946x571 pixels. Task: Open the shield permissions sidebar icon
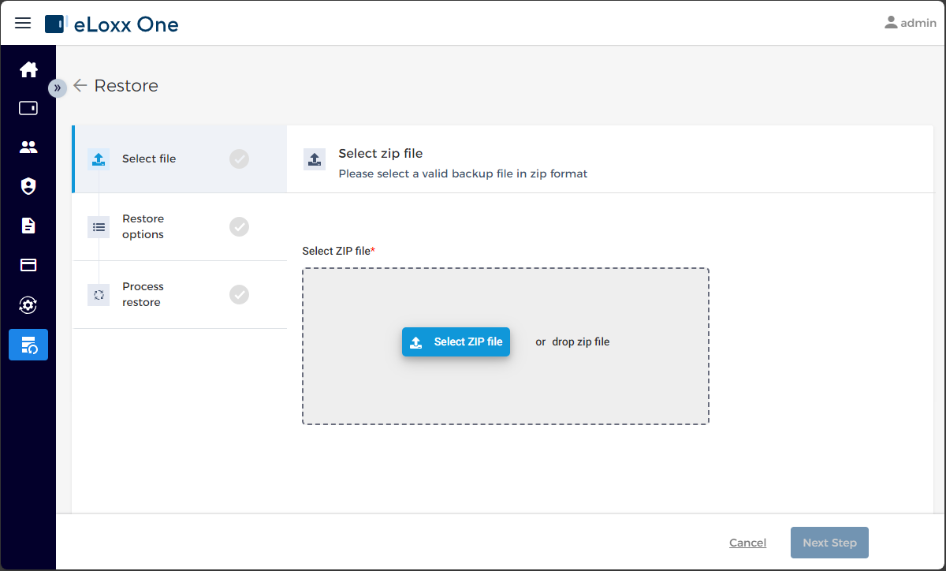pos(28,186)
